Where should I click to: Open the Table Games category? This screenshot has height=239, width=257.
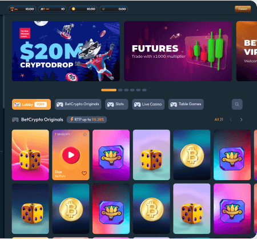coord(186,104)
